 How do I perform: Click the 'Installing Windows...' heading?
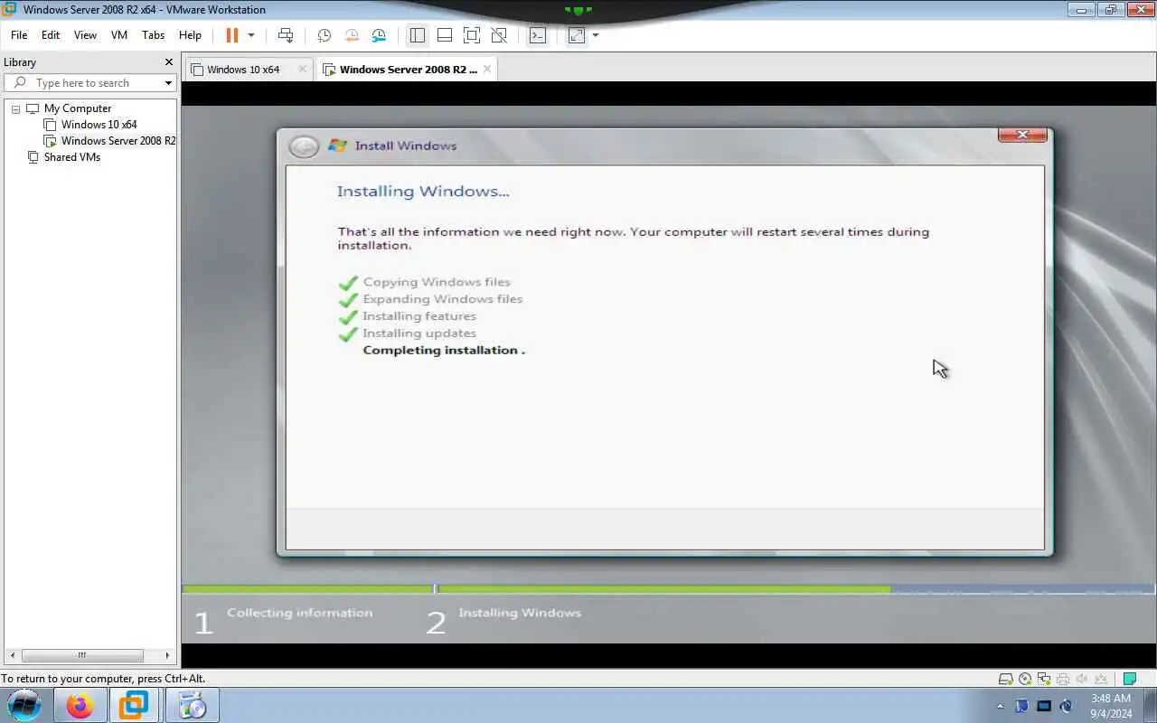tap(423, 192)
